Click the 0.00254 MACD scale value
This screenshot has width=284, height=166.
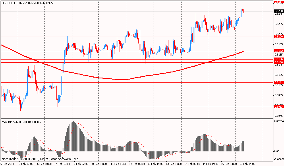[x=279, y=122]
